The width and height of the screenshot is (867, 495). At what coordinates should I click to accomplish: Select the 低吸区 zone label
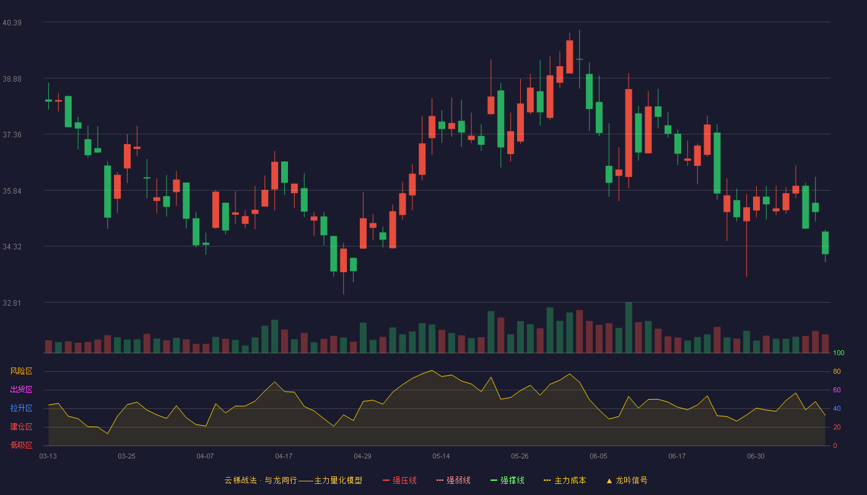coord(21,445)
